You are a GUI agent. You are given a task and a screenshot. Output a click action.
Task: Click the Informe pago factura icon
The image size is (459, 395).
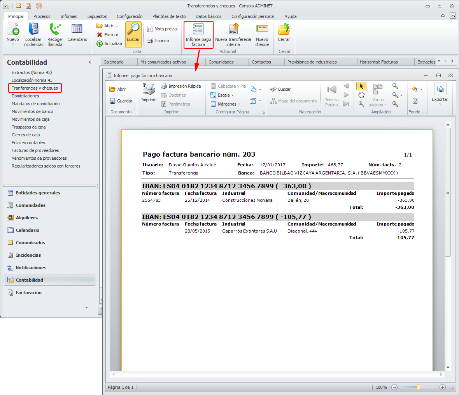click(x=198, y=30)
